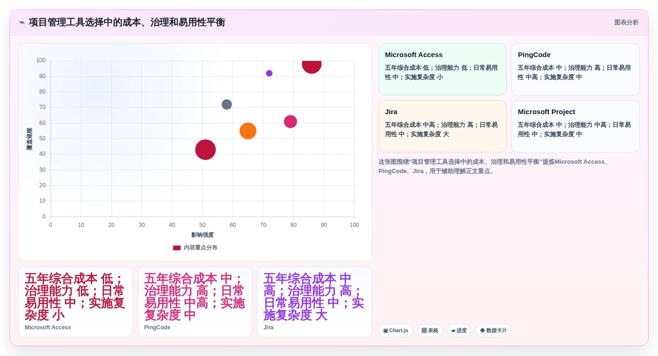
Task: Click the 覆盖规模 y-axis label
Action: point(29,139)
